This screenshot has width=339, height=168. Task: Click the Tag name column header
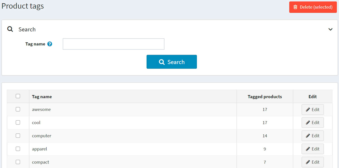(x=42, y=97)
